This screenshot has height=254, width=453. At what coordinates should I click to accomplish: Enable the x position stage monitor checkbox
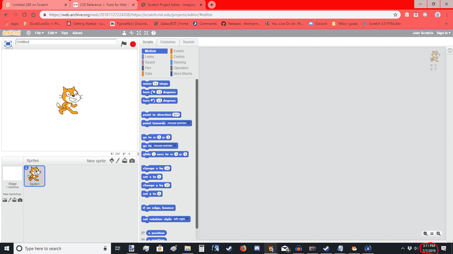coord(143,233)
